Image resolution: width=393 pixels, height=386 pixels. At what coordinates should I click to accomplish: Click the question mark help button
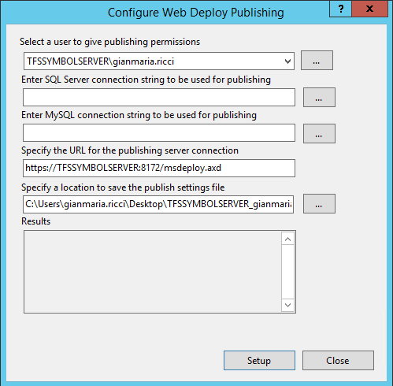tap(340, 9)
